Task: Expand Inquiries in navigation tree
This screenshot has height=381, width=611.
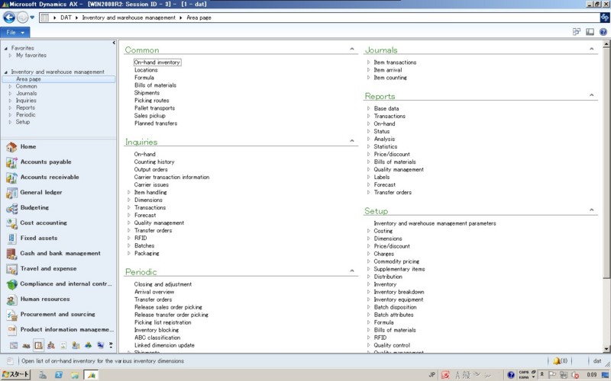Action: pyautogui.click(x=10, y=101)
